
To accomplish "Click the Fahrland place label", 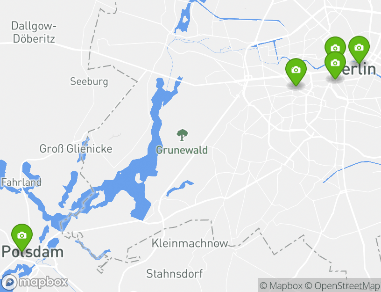I will click(21, 182).
